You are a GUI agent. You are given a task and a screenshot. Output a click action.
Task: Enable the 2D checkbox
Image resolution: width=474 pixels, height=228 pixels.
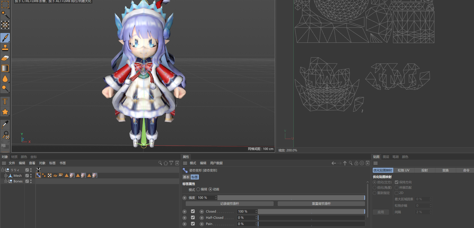(x=396, y=193)
